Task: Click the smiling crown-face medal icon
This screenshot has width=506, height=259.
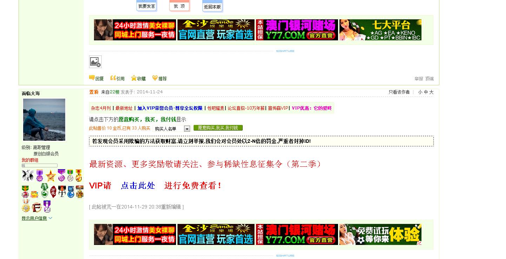Action: pyautogui.click(x=34, y=194)
